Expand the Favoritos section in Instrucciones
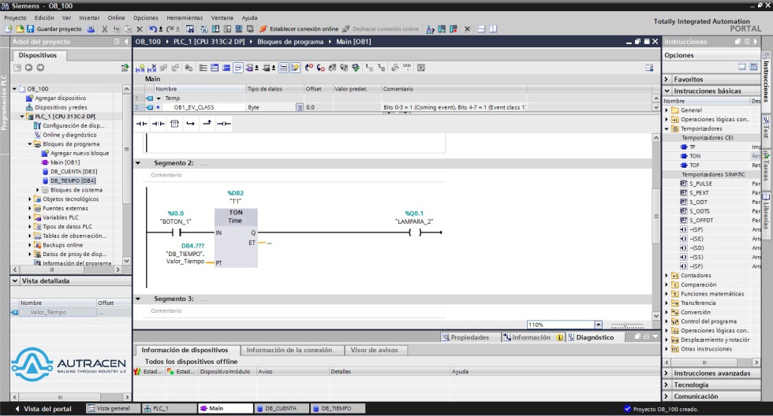 point(667,80)
